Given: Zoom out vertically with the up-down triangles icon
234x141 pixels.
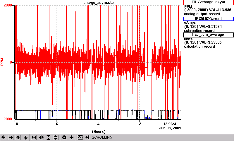Looking at the screenshot, I should 56,137.
